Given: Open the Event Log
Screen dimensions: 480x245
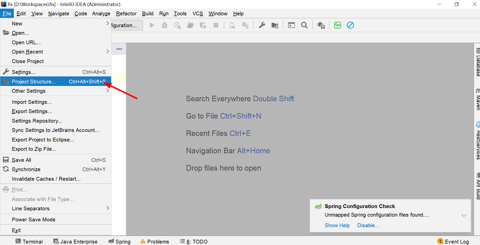Looking at the screenshot, I should [453, 241].
